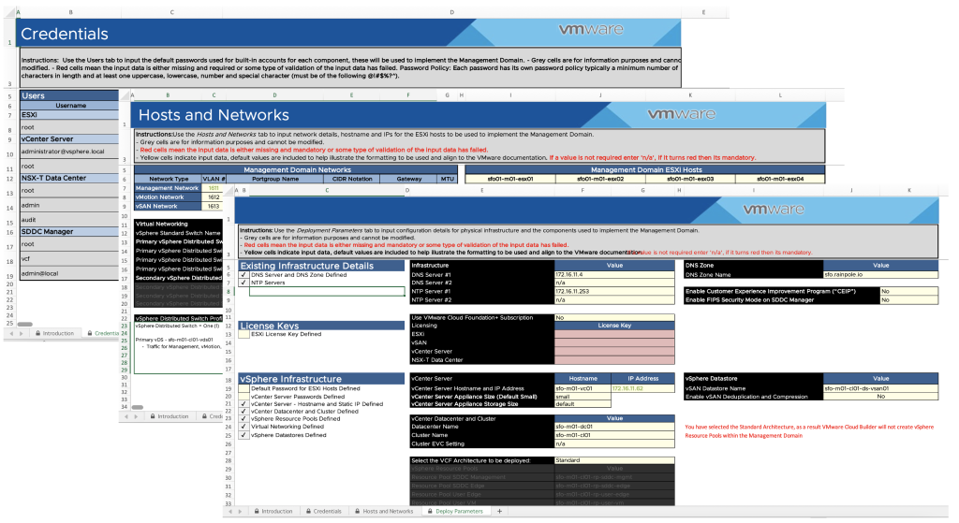The width and height of the screenshot is (959, 523).
Task: Open the VCF Architecture 'Standard' dropdown cell
Action: (x=614, y=460)
